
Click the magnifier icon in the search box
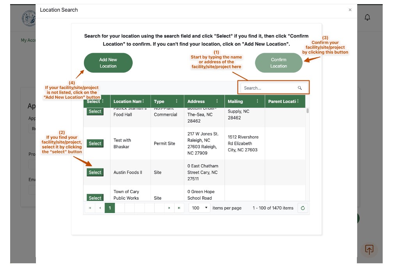click(300, 88)
